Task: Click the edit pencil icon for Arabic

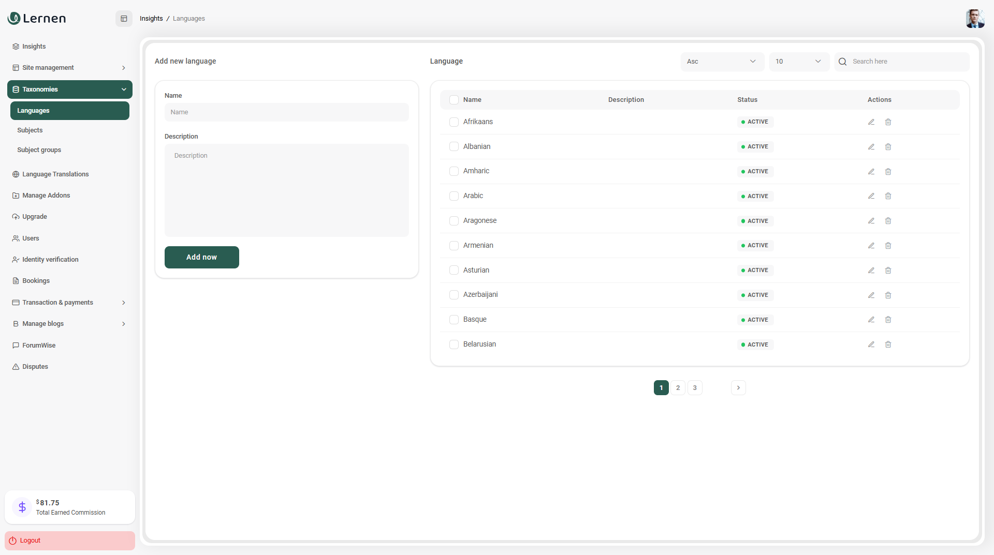Action: pyautogui.click(x=871, y=196)
